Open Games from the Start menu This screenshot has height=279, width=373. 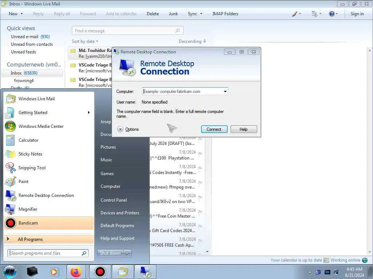(x=107, y=174)
